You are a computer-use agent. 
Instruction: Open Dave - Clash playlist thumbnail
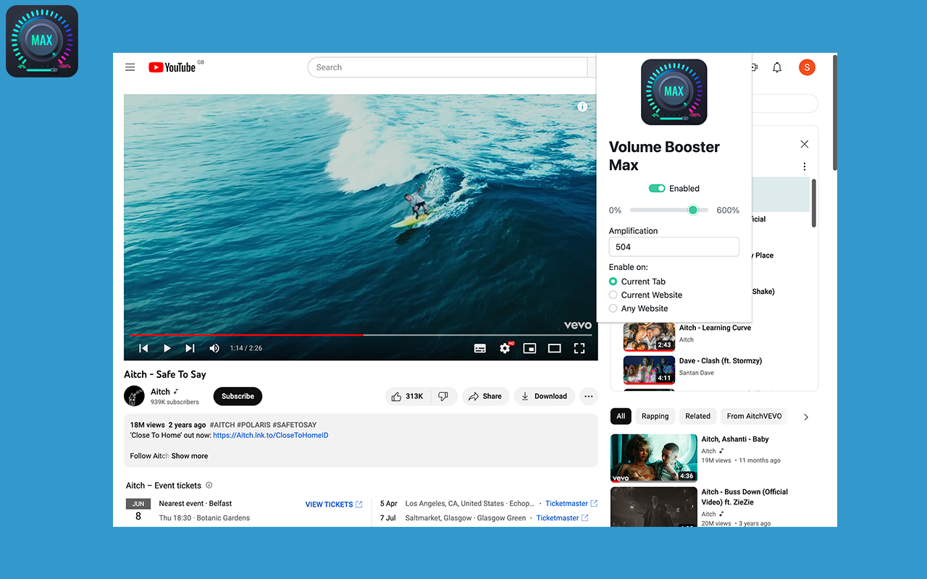coord(650,369)
